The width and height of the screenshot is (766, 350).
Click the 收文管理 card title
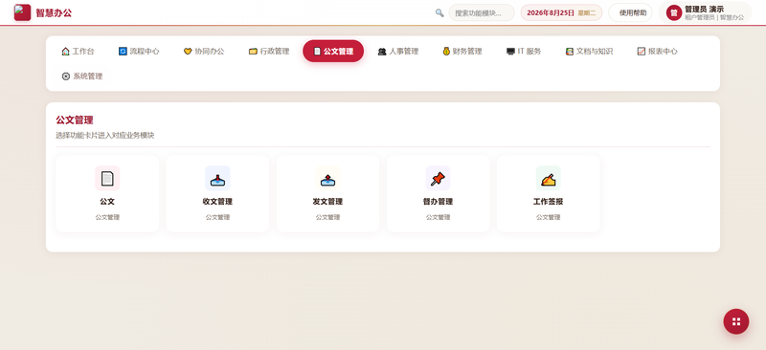coord(217,202)
